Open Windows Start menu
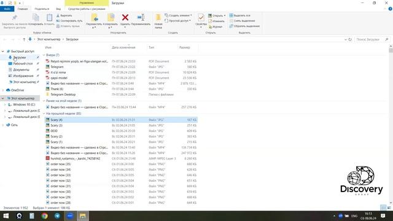Image resolution: width=393 pixels, height=221 pixels. (x=6, y=215)
